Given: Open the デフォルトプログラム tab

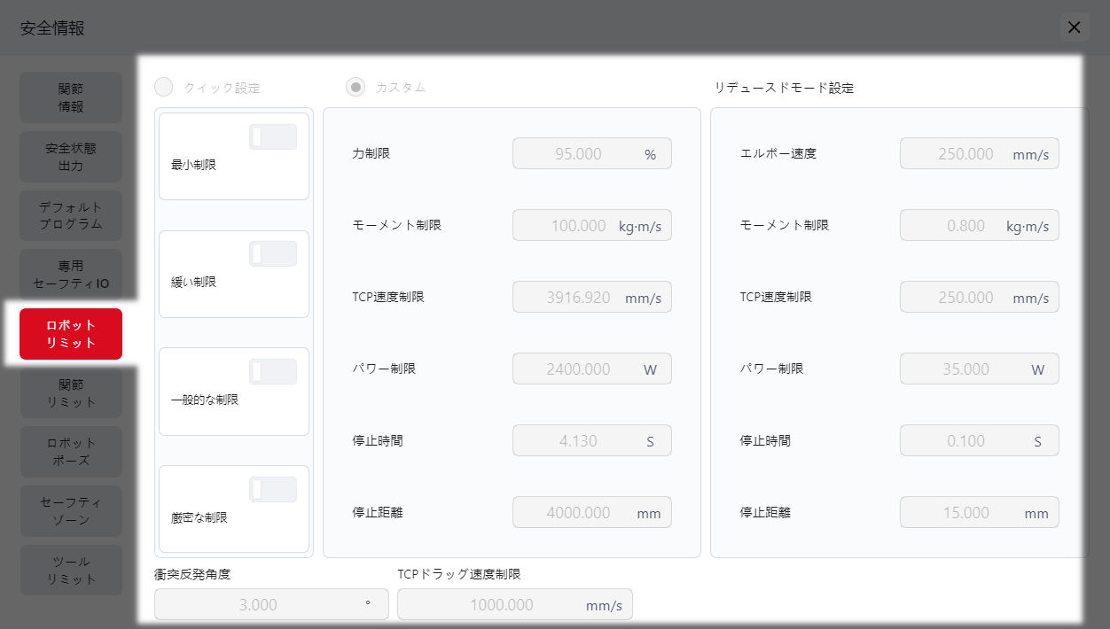Looking at the screenshot, I should click(71, 215).
